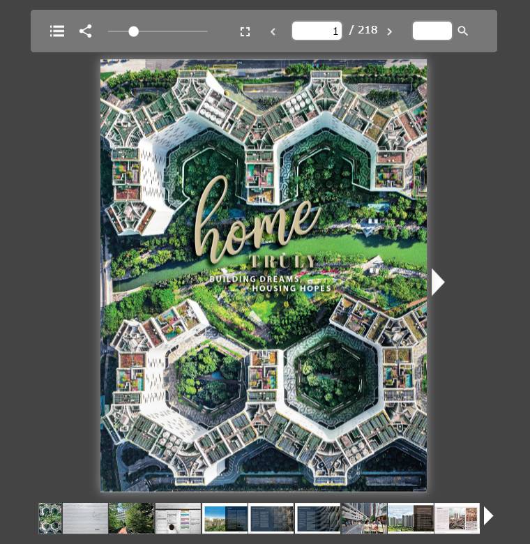
Task: Click the share icon
Action: point(85,31)
